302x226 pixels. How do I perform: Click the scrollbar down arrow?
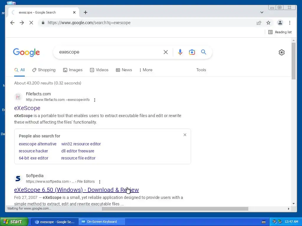293,204
